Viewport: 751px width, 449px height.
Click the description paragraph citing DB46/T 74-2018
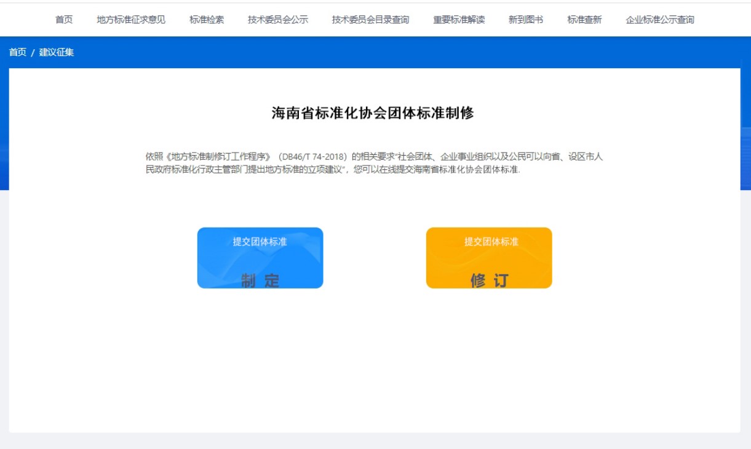click(x=374, y=163)
